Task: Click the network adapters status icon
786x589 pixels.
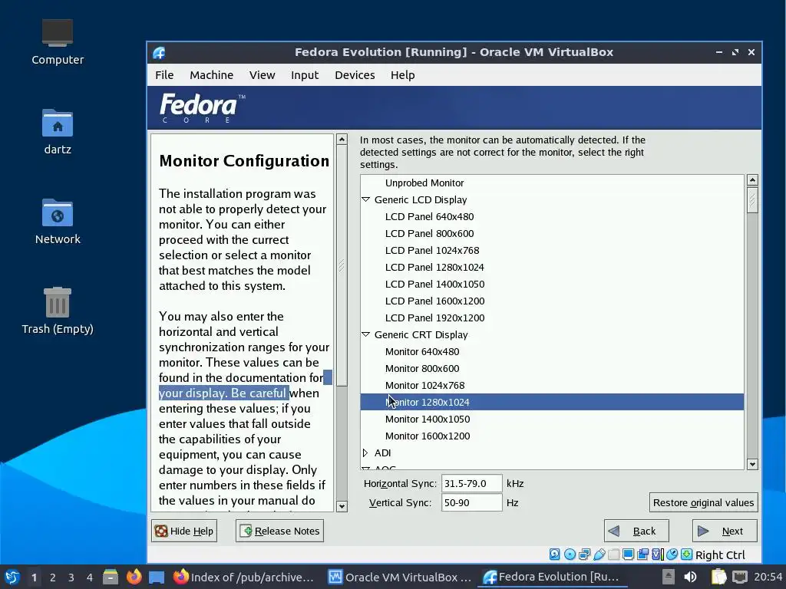Action: (584, 554)
